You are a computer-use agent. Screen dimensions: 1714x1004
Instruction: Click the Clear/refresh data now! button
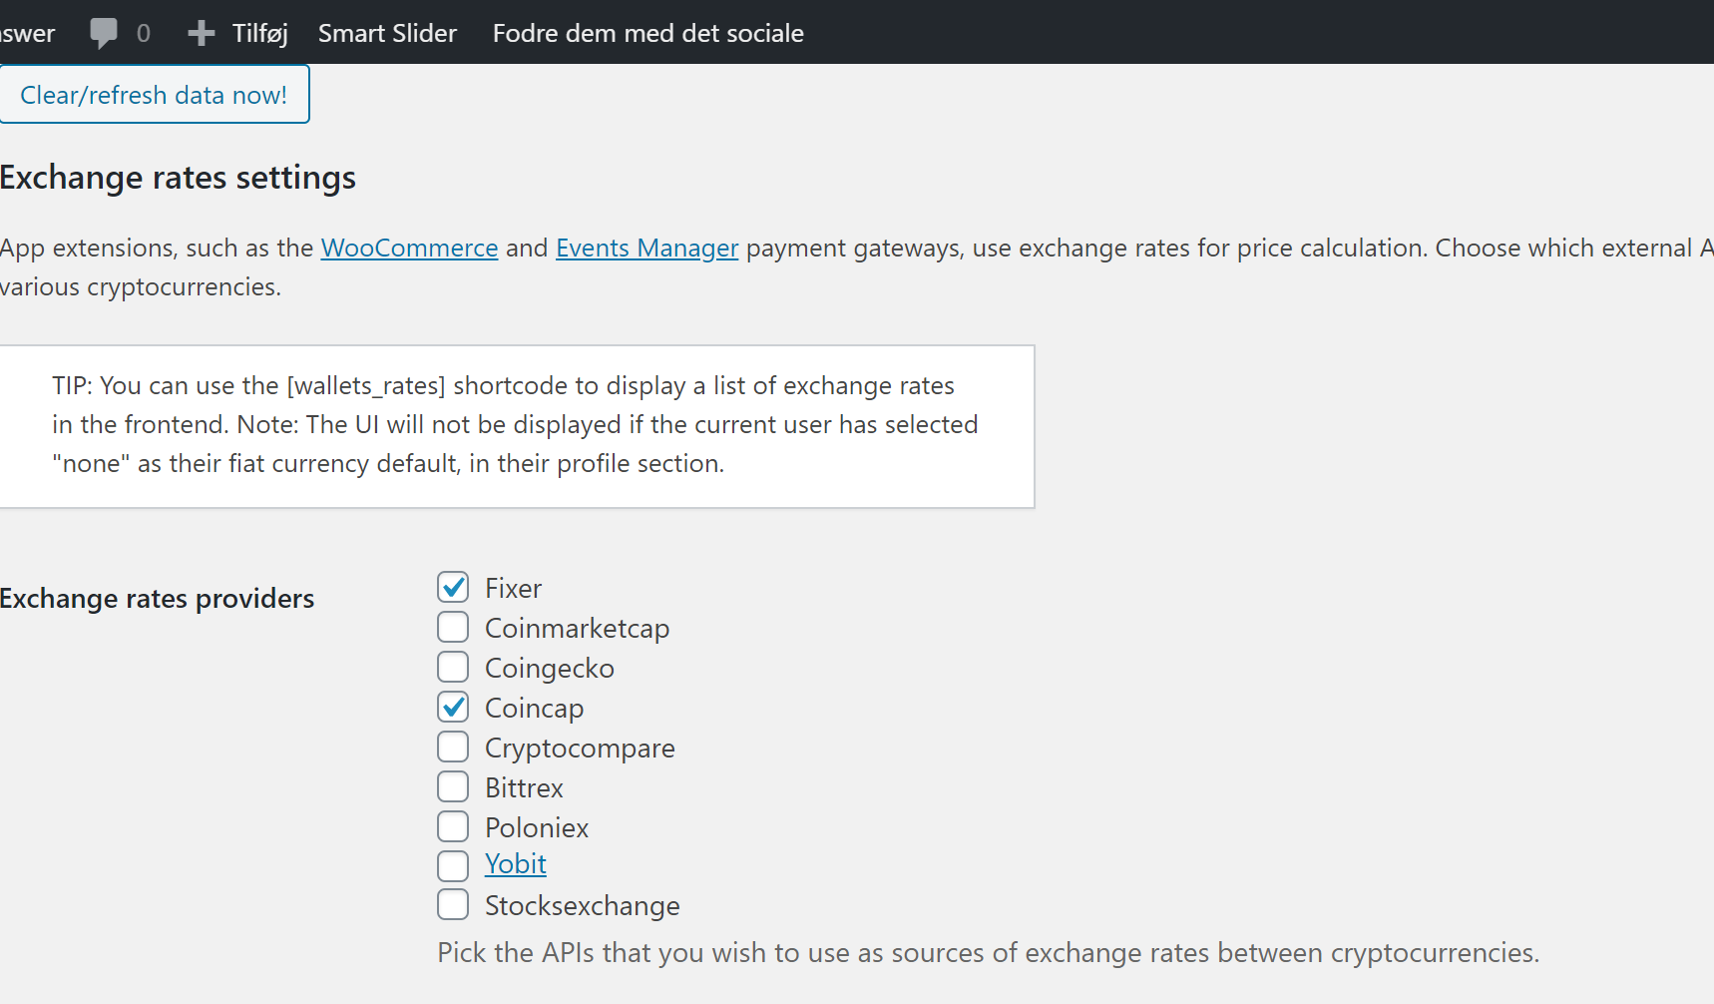(x=154, y=95)
